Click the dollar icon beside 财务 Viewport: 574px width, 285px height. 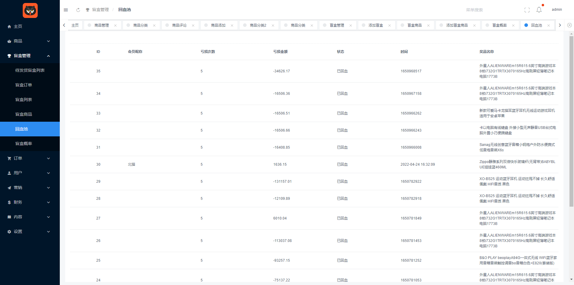coord(9,202)
